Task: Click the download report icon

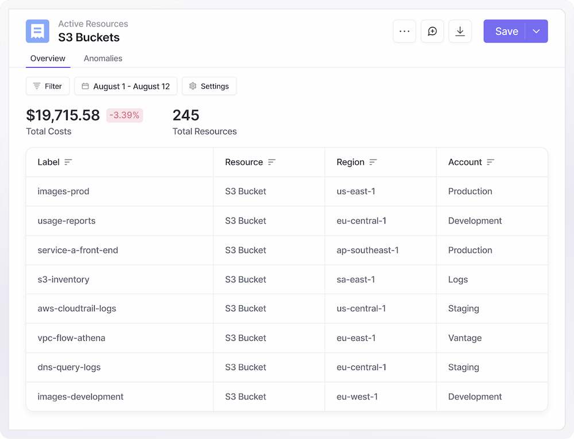Action: 460,31
